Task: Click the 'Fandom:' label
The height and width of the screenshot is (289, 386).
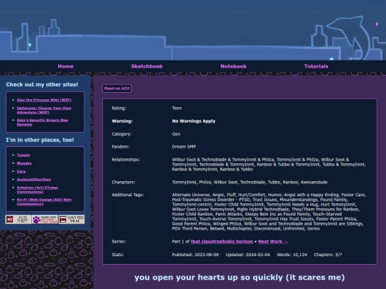Action: click(x=121, y=147)
